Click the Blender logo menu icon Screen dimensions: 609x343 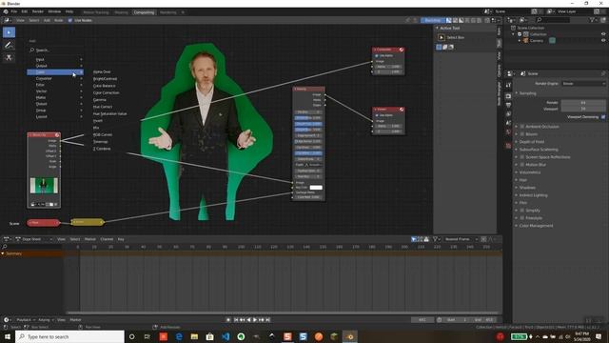click(6, 11)
